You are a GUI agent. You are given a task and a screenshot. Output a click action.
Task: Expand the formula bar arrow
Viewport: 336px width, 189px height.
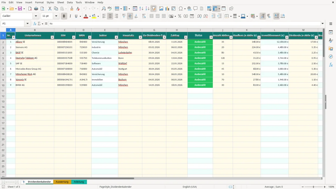point(323,24)
